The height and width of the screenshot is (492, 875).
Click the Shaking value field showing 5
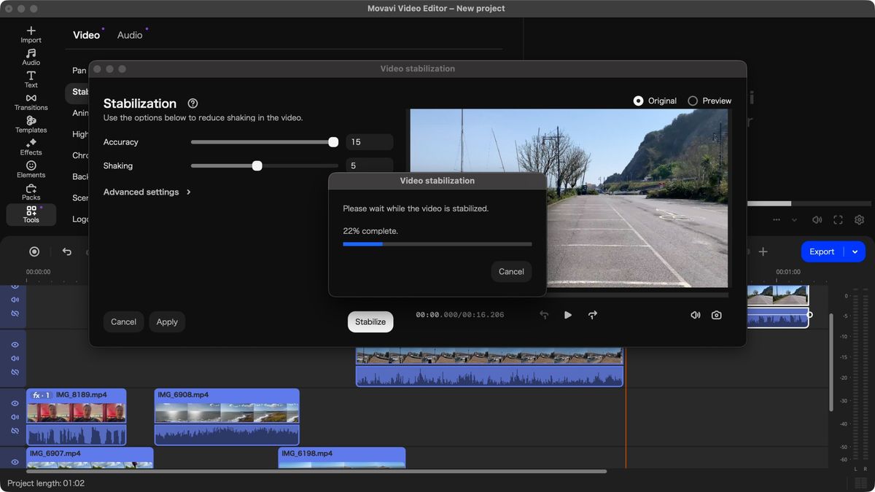coord(370,165)
